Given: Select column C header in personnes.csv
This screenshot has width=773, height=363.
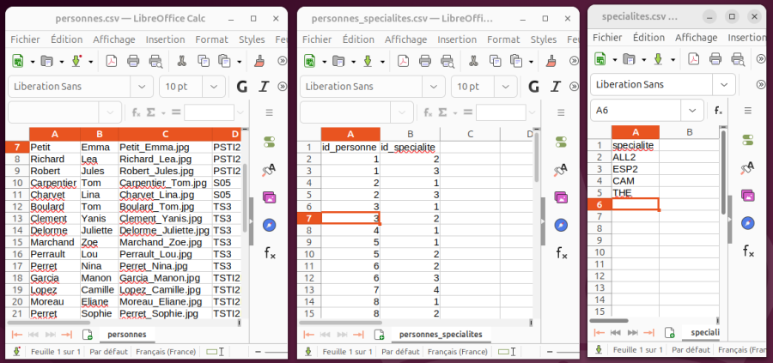Looking at the screenshot, I should (165, 134).
